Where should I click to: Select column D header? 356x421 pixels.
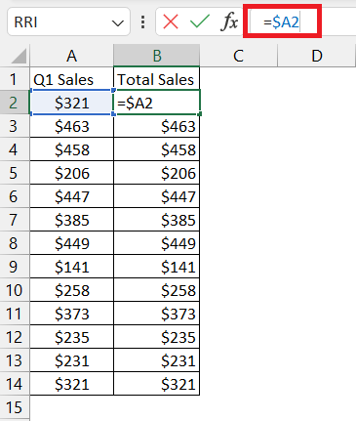click(x=317, y=56)
